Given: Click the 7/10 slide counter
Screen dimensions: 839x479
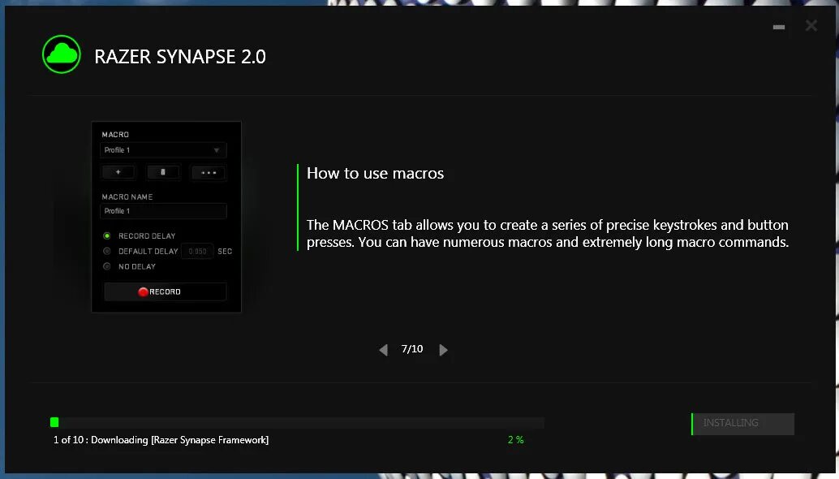Looking at the screenshot, I should pyautogui.click(x=412, y=349).
